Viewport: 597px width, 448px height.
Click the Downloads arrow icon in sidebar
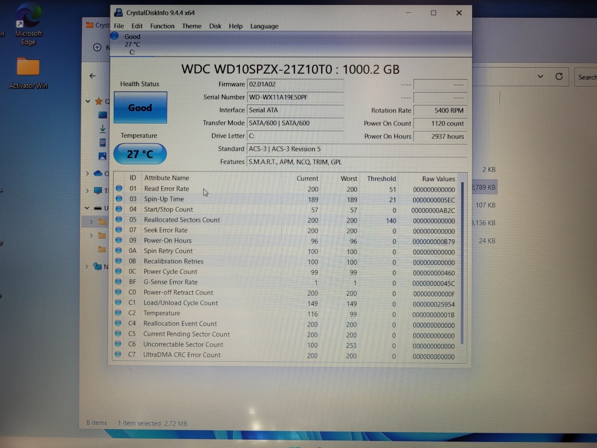103,129
